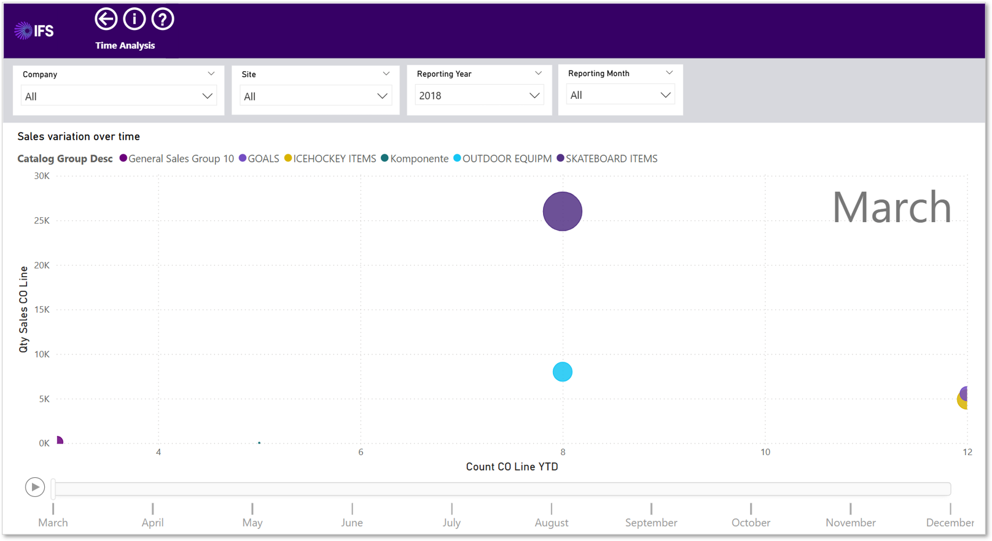Viewport: 992px width, 541px height.
Task: Expand the Site slicer header chevron
Action: point(386,74)
